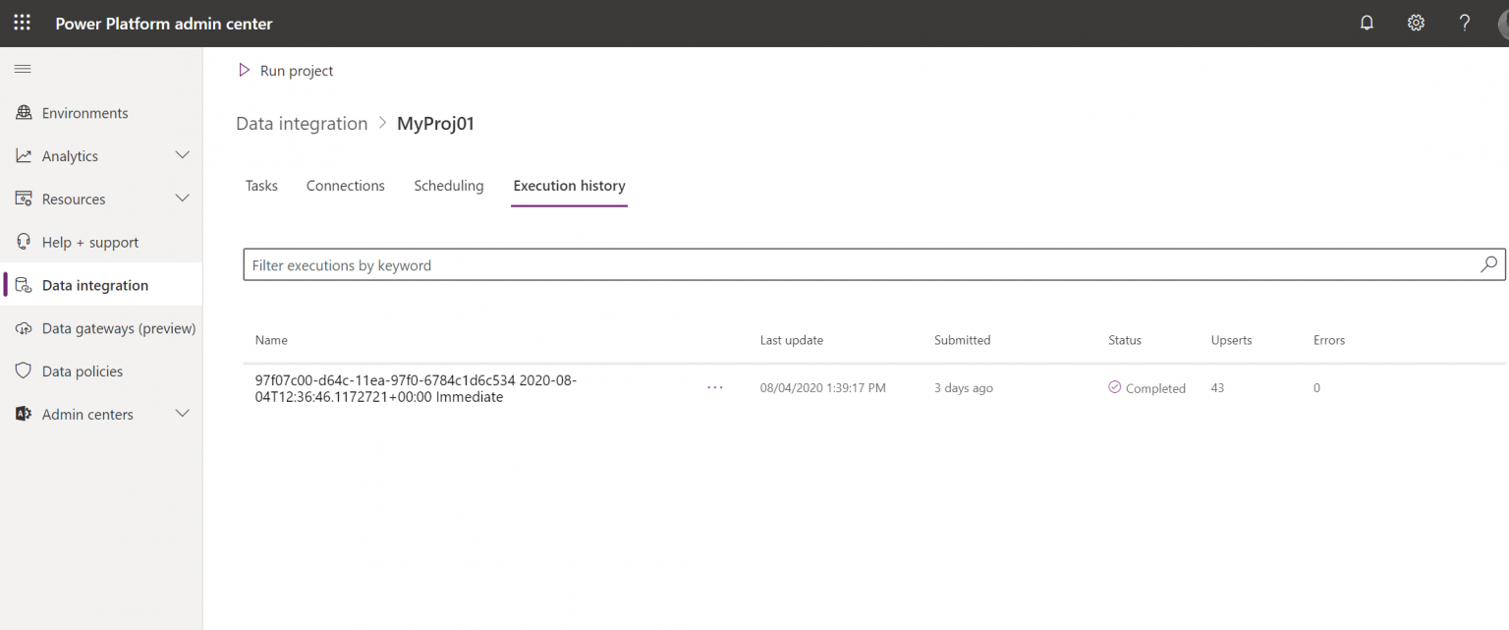Select the Data integration sidebar icon
Image resolution: width=1509 pixels, height=630 pixels.
click(x=22, y=284)
